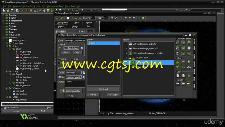Collapse the Enemy folder

[7, 71]
